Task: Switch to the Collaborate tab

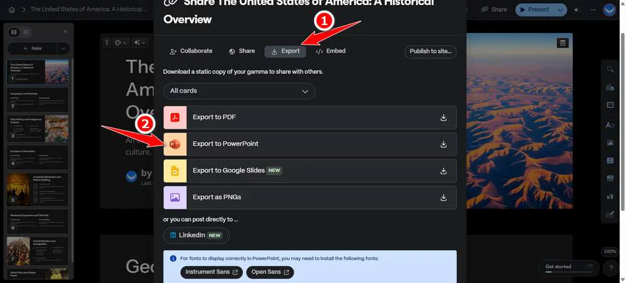Action: (x=191, y=51)
